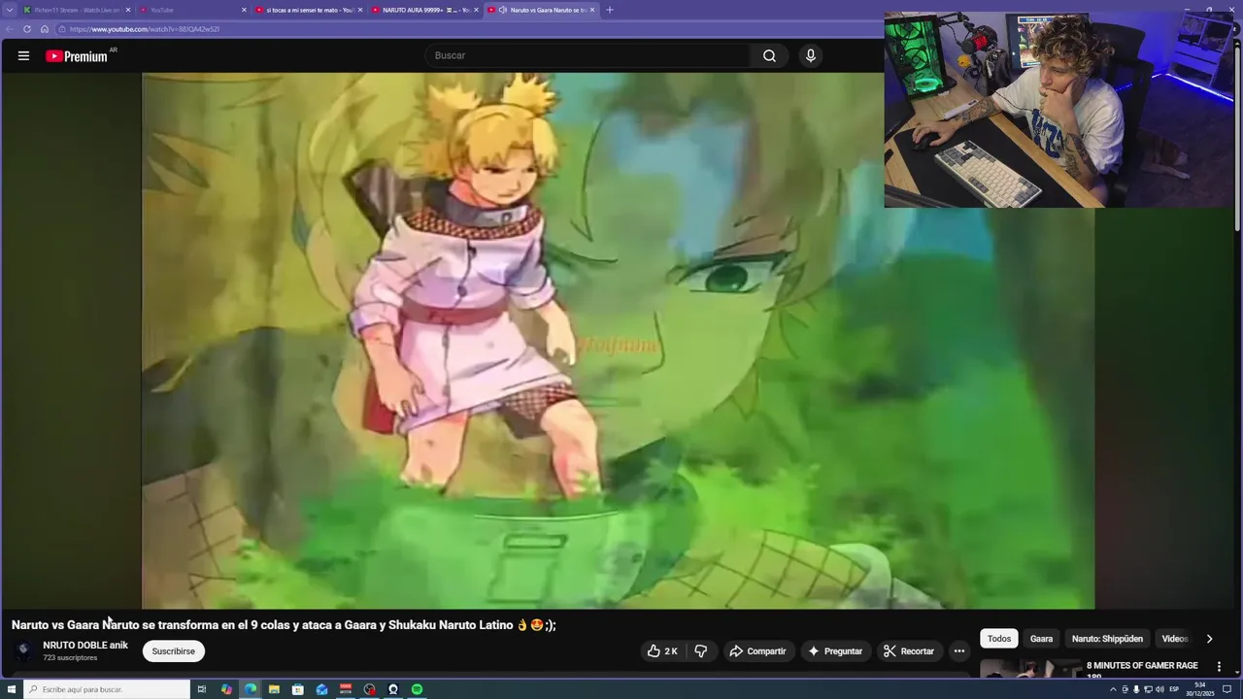Open Microsoft Edge taskbar icon

click(x=251, y=689)
